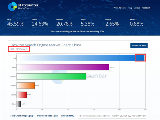Image resolution: width=160 pixels, height=120 pixels.
Task: Click the bing axis label
Action: click(x=14, y=58)
